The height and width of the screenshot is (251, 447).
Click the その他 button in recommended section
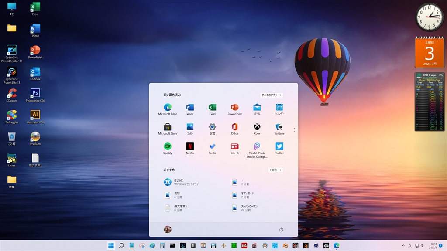(x=275, y=170)
